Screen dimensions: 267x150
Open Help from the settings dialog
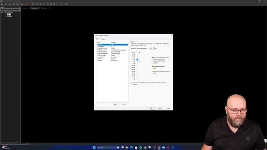[x=168, y=108]
